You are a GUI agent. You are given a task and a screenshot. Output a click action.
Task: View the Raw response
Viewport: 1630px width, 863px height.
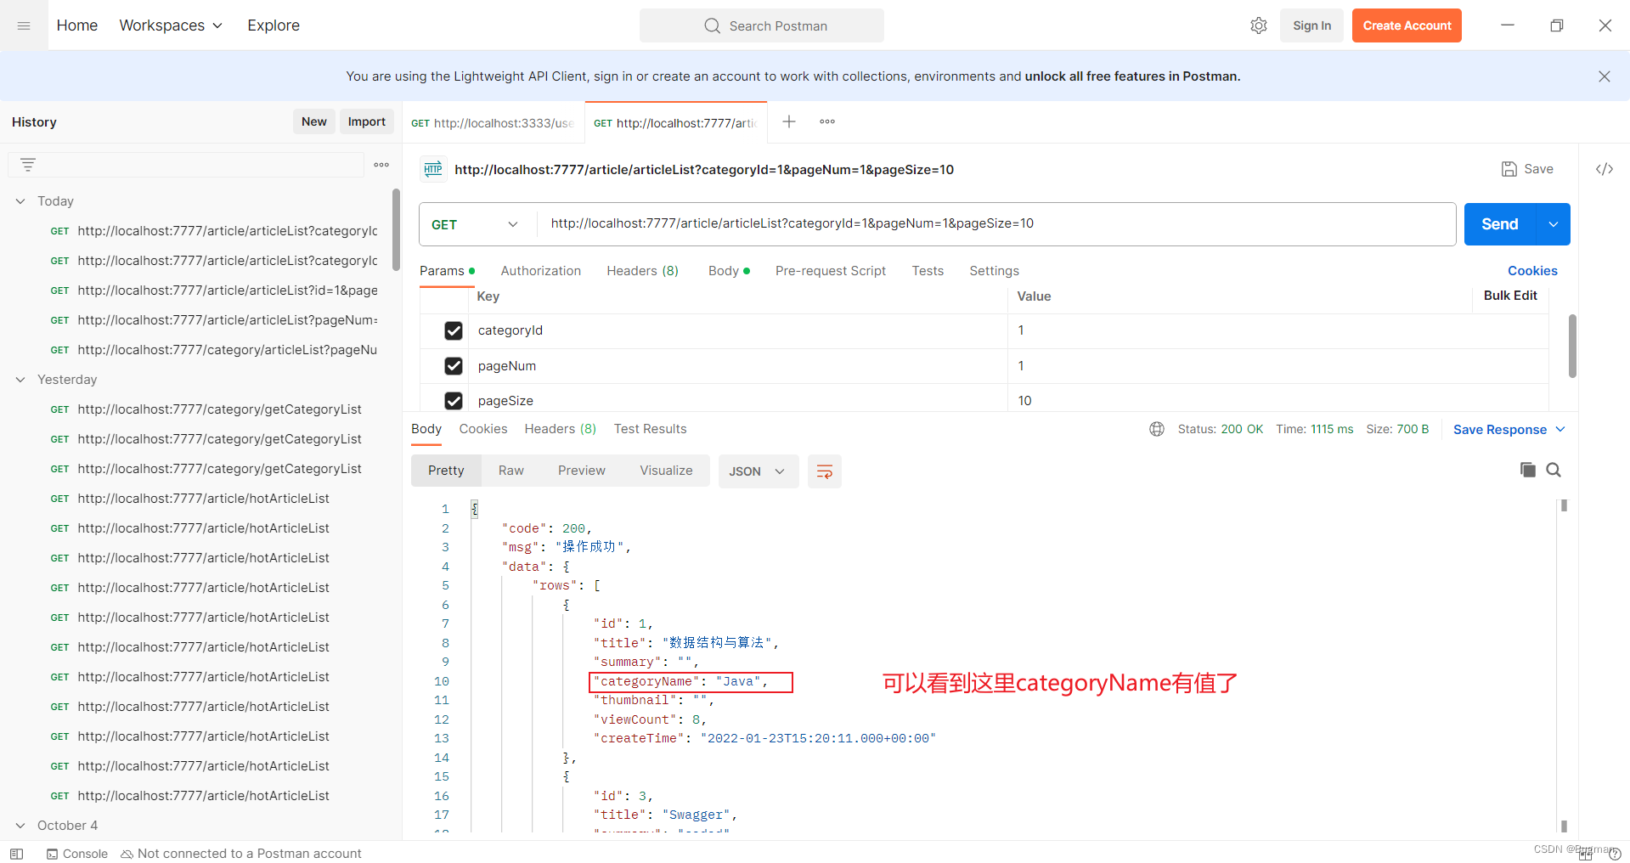pyautogui.click(x=511, y=471)
